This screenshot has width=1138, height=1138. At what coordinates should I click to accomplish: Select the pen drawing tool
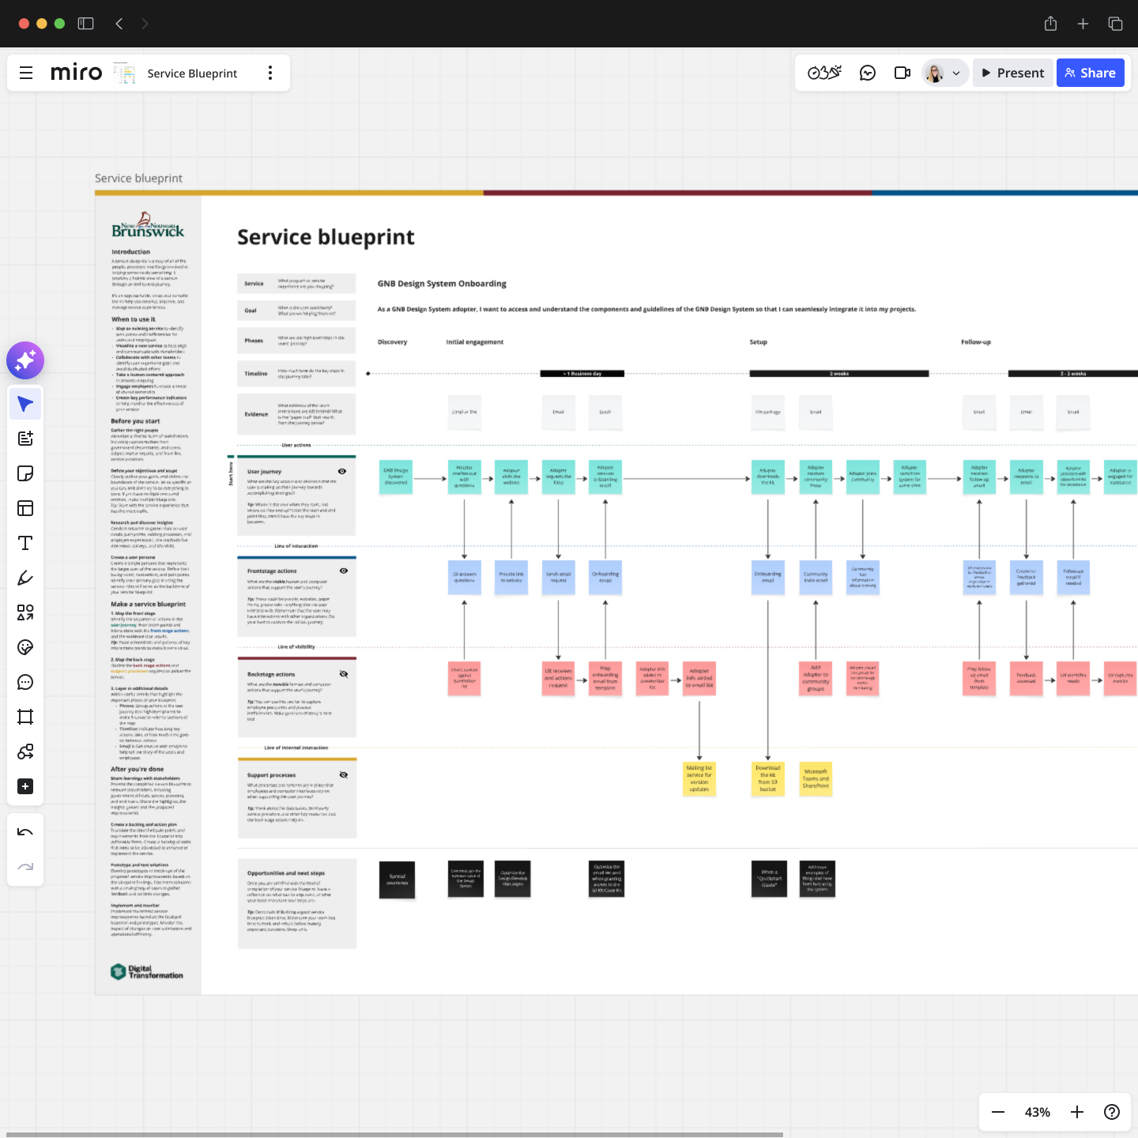pyautogui.click(x=25, y=578)
